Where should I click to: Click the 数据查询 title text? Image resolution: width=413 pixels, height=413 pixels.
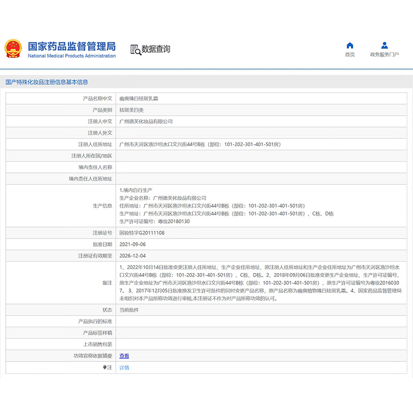tap(156, 50)
